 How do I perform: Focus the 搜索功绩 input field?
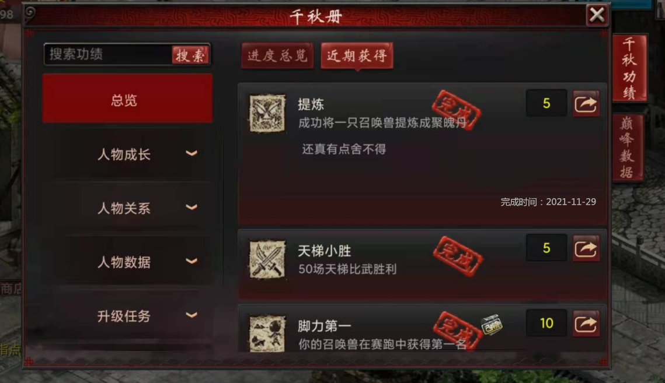pos(108,54)
